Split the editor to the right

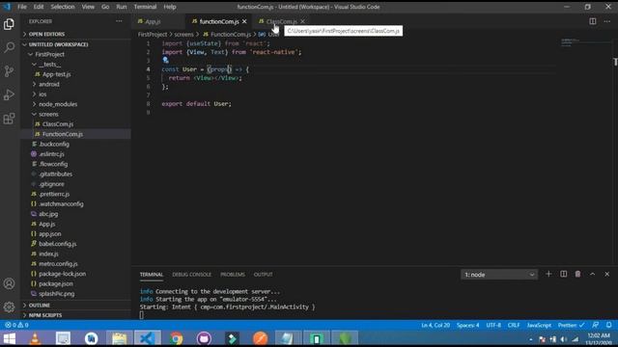tap(592, 21)
